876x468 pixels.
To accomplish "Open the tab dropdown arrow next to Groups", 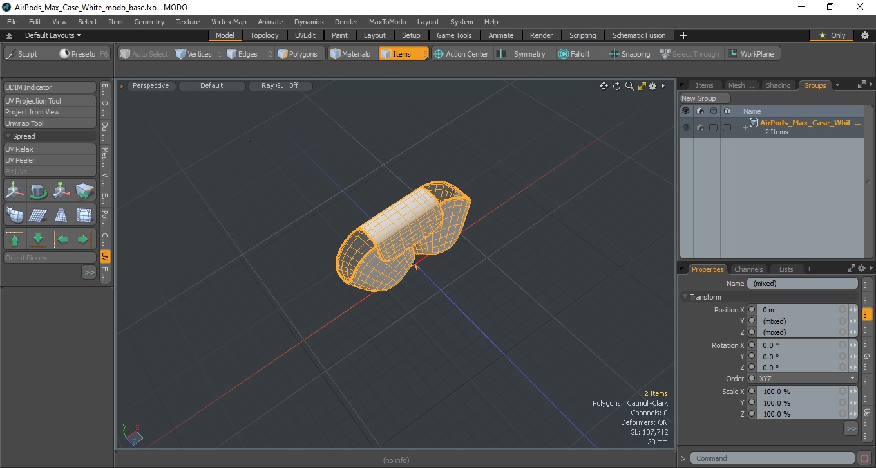I will click(x=837, y=85).
